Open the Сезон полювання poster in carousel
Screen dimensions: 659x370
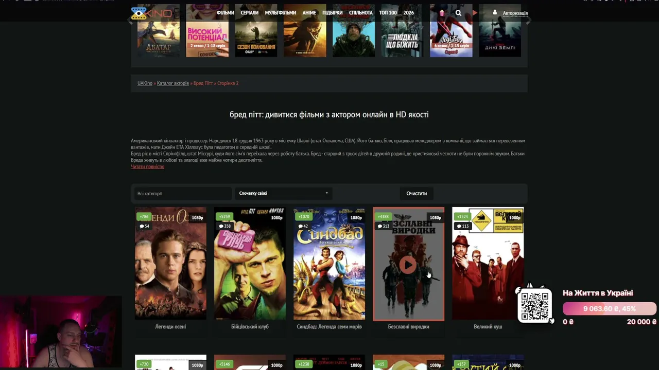tap(256, 31)
